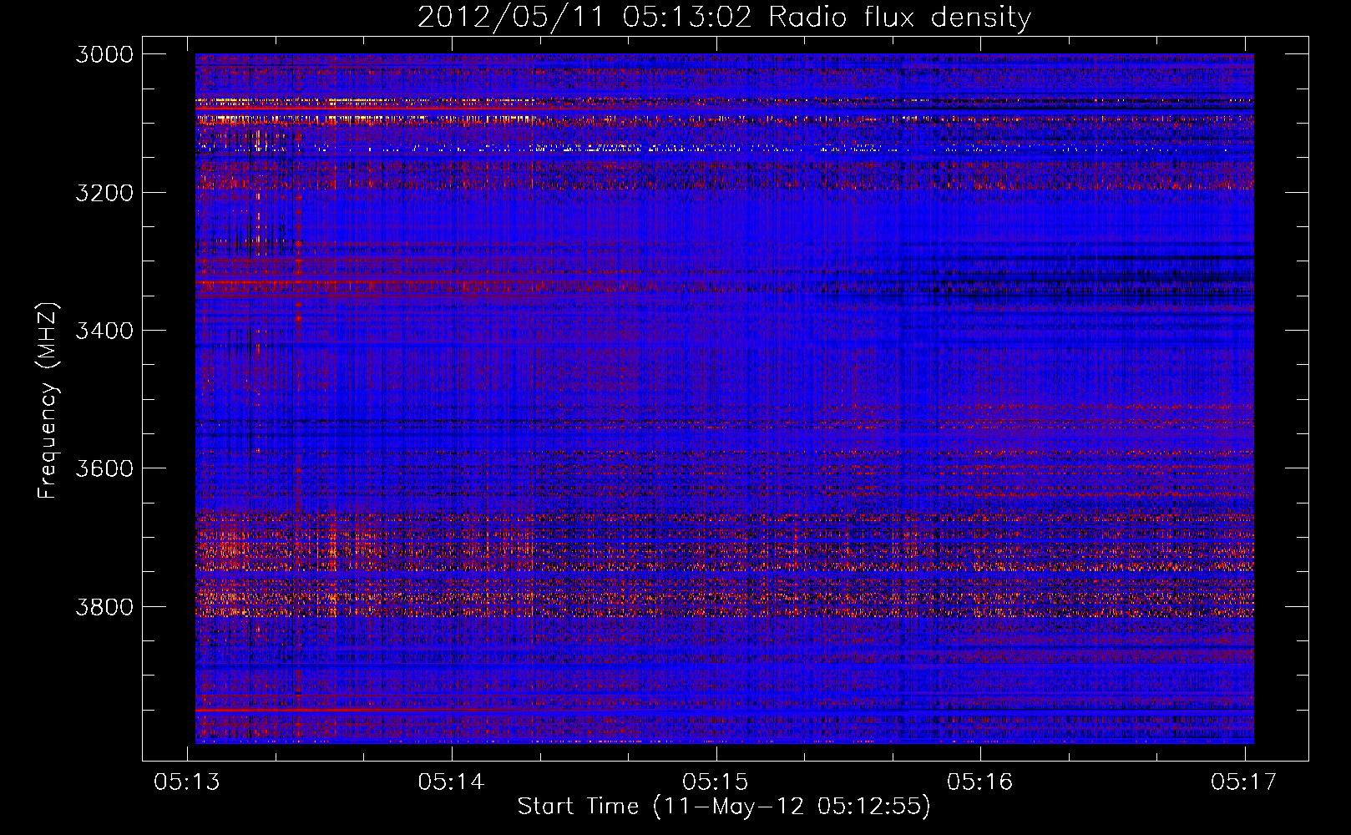
Task: Click the 05:17 time tick label
Action: (1244, 782)
